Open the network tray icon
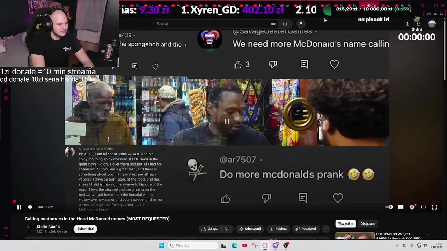The image size is (447, 251). pos(418,245)
